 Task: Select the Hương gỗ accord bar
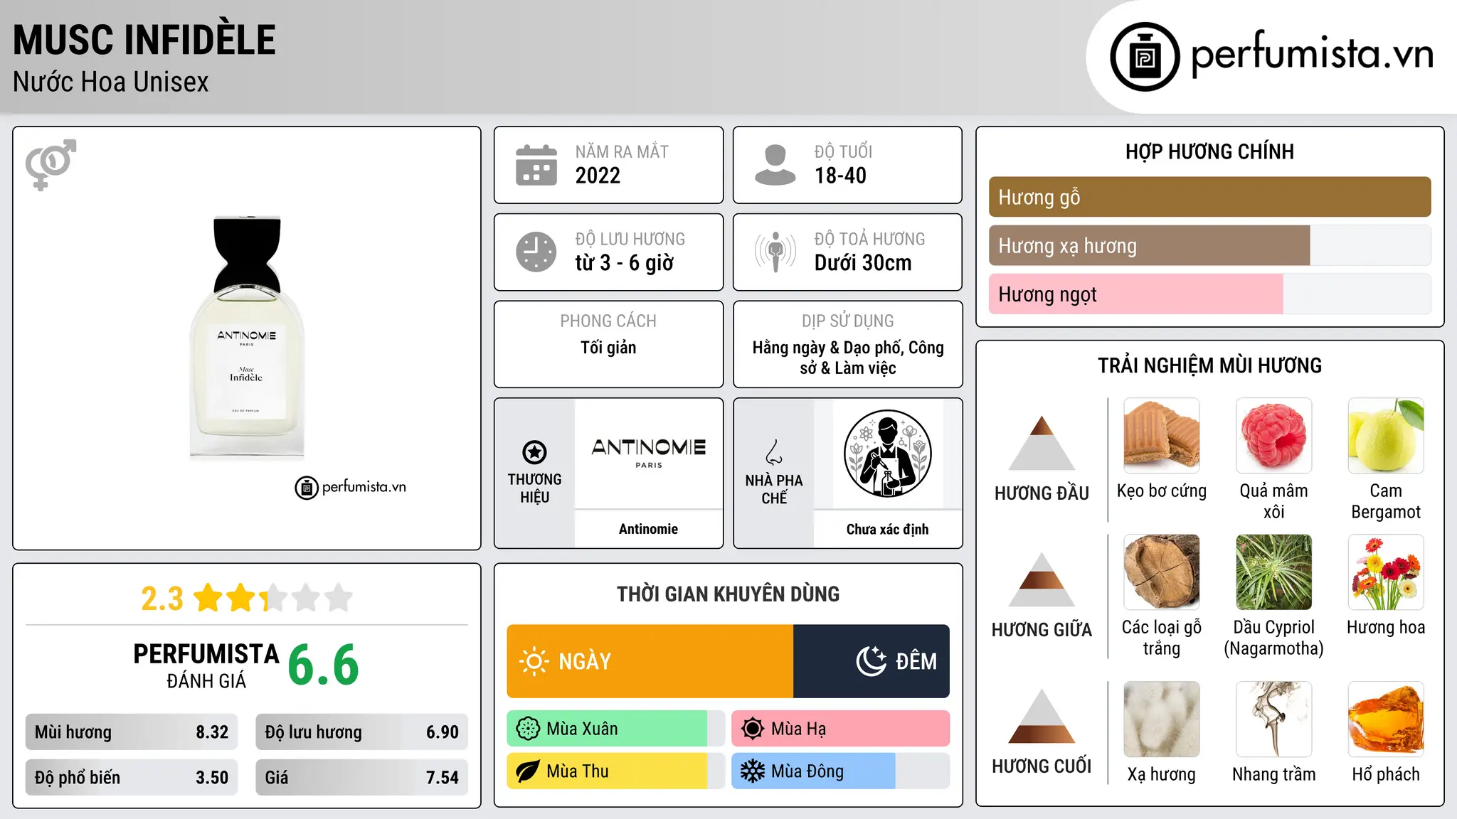point(1209,197)
